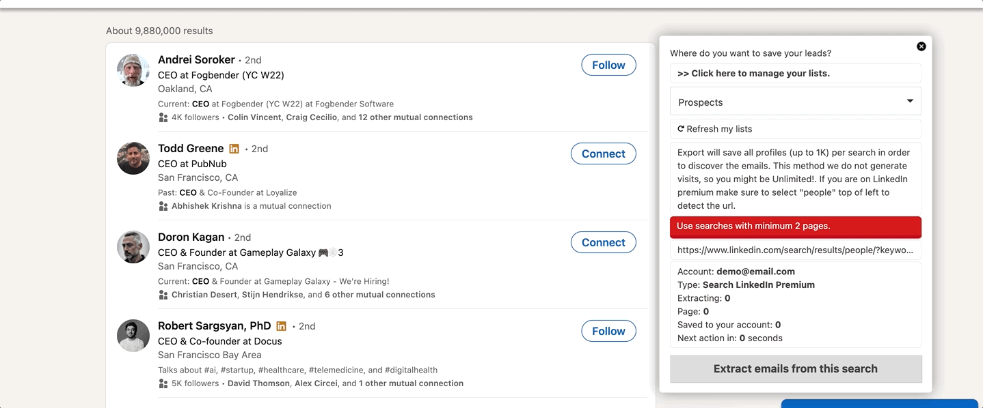Click the LinkedIn badge icon beside Robert Sargsyan
Screen dimensions: 983x408
click(x=282, y=326)
